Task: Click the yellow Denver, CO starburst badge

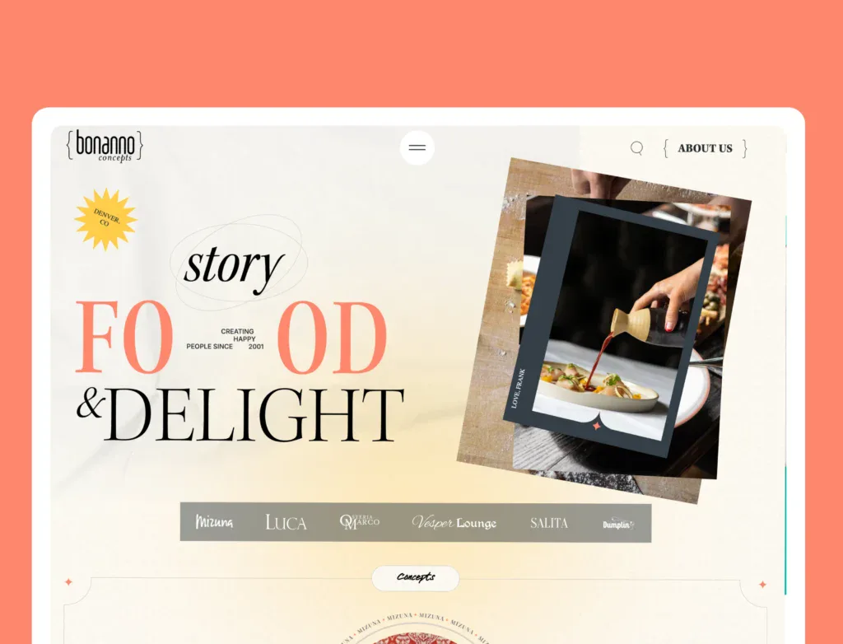Action: [x=106, y=219]
